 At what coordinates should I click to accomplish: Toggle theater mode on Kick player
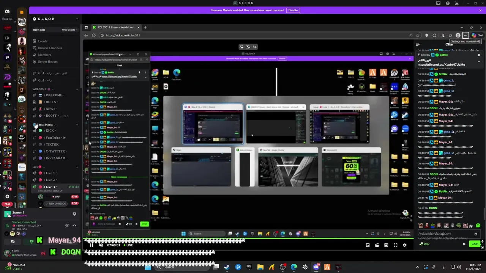coord(386,245)
